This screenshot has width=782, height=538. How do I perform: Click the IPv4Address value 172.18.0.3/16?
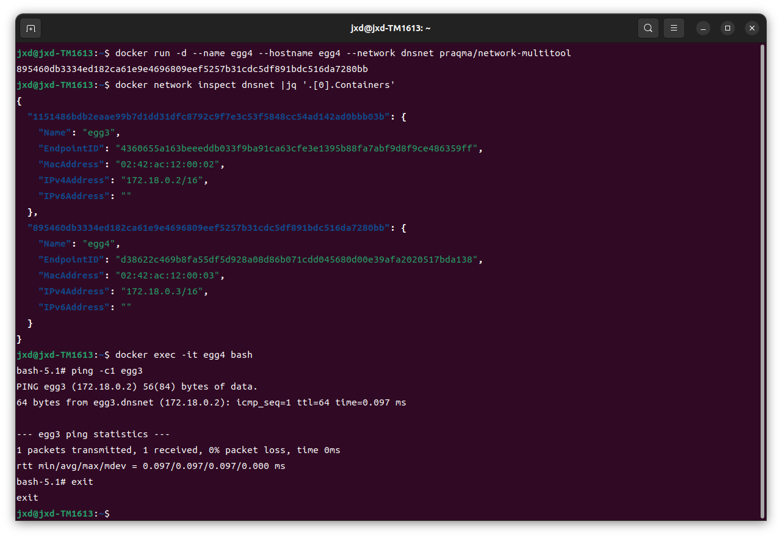[x=165, y=291]
